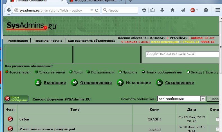Switch to the Форум системных админ... tab

(x=96, y=1)
